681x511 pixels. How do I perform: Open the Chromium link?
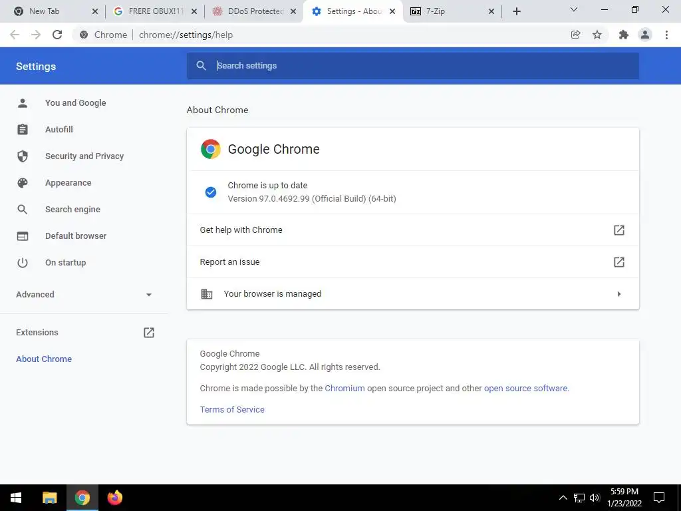[345, 389]
